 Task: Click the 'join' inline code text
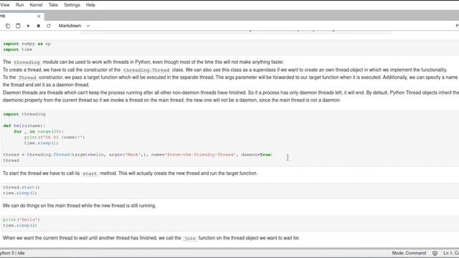point(189,239)
